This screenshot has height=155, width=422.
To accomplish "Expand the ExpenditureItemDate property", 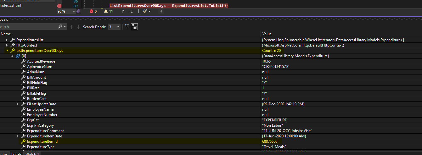I will coord(18,136).
